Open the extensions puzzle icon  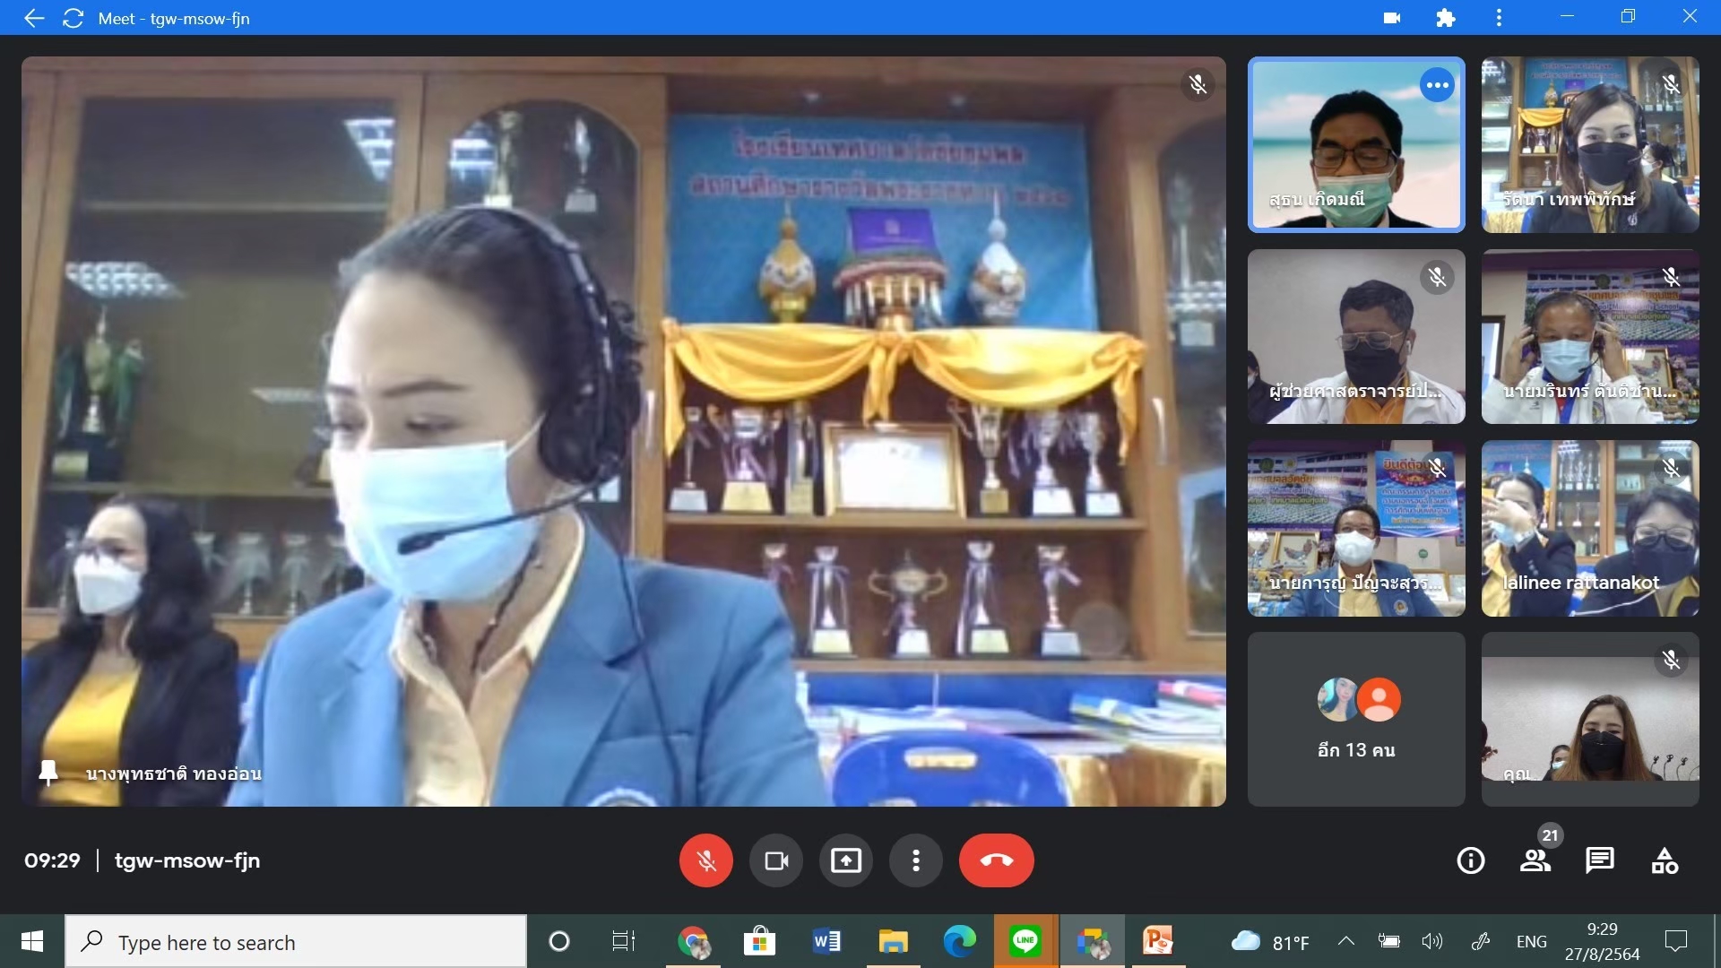pyautogui.click(x=1445, y=18)
